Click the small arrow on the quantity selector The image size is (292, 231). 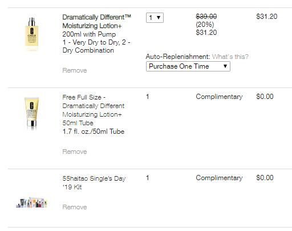coord(159,18)
